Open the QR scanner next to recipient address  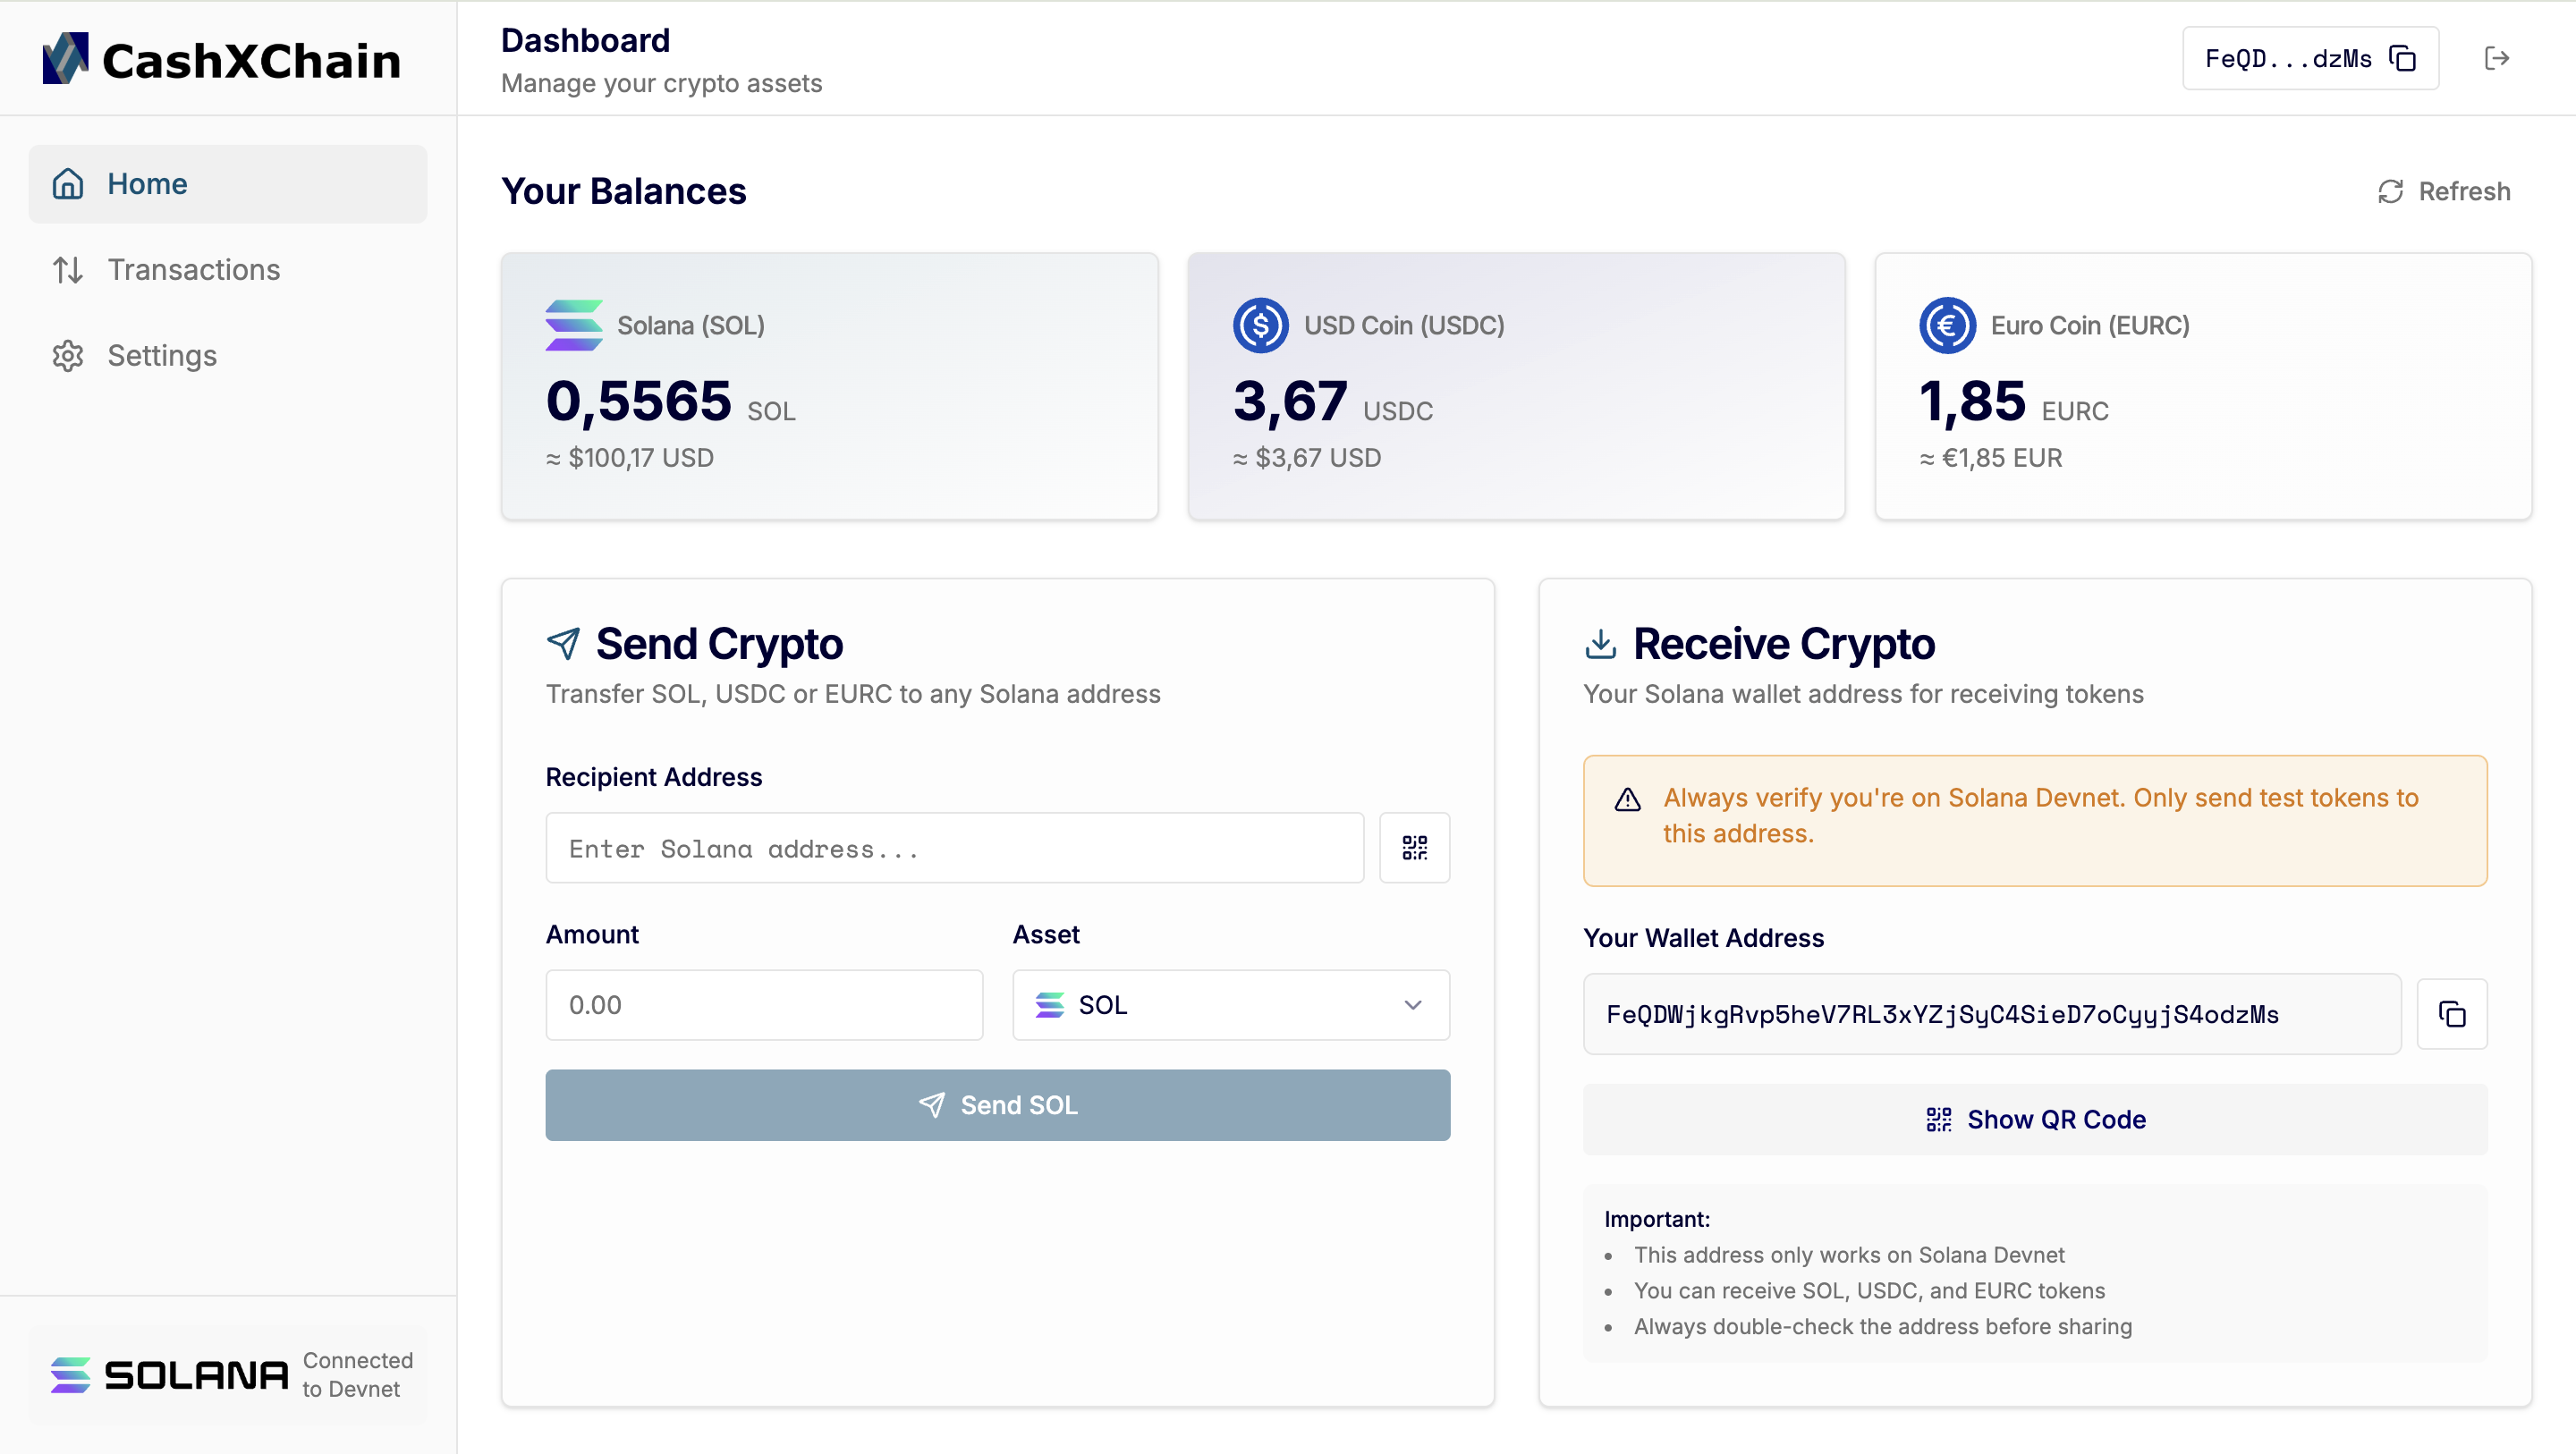(x=1414, y=847)
